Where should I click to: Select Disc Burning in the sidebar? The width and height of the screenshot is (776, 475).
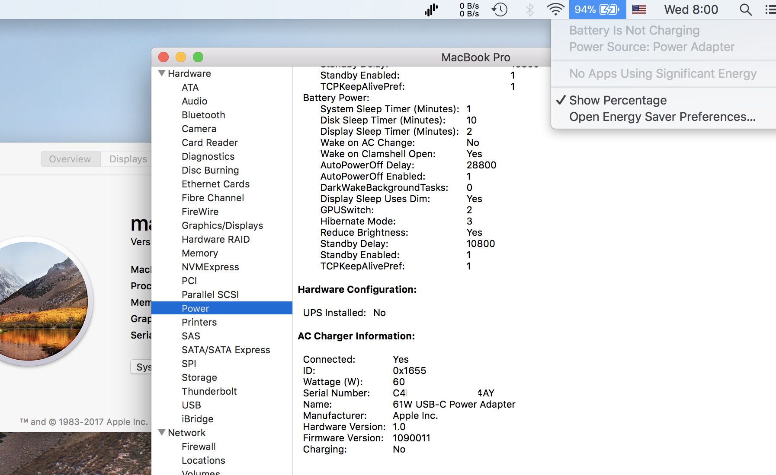[210, 170]
